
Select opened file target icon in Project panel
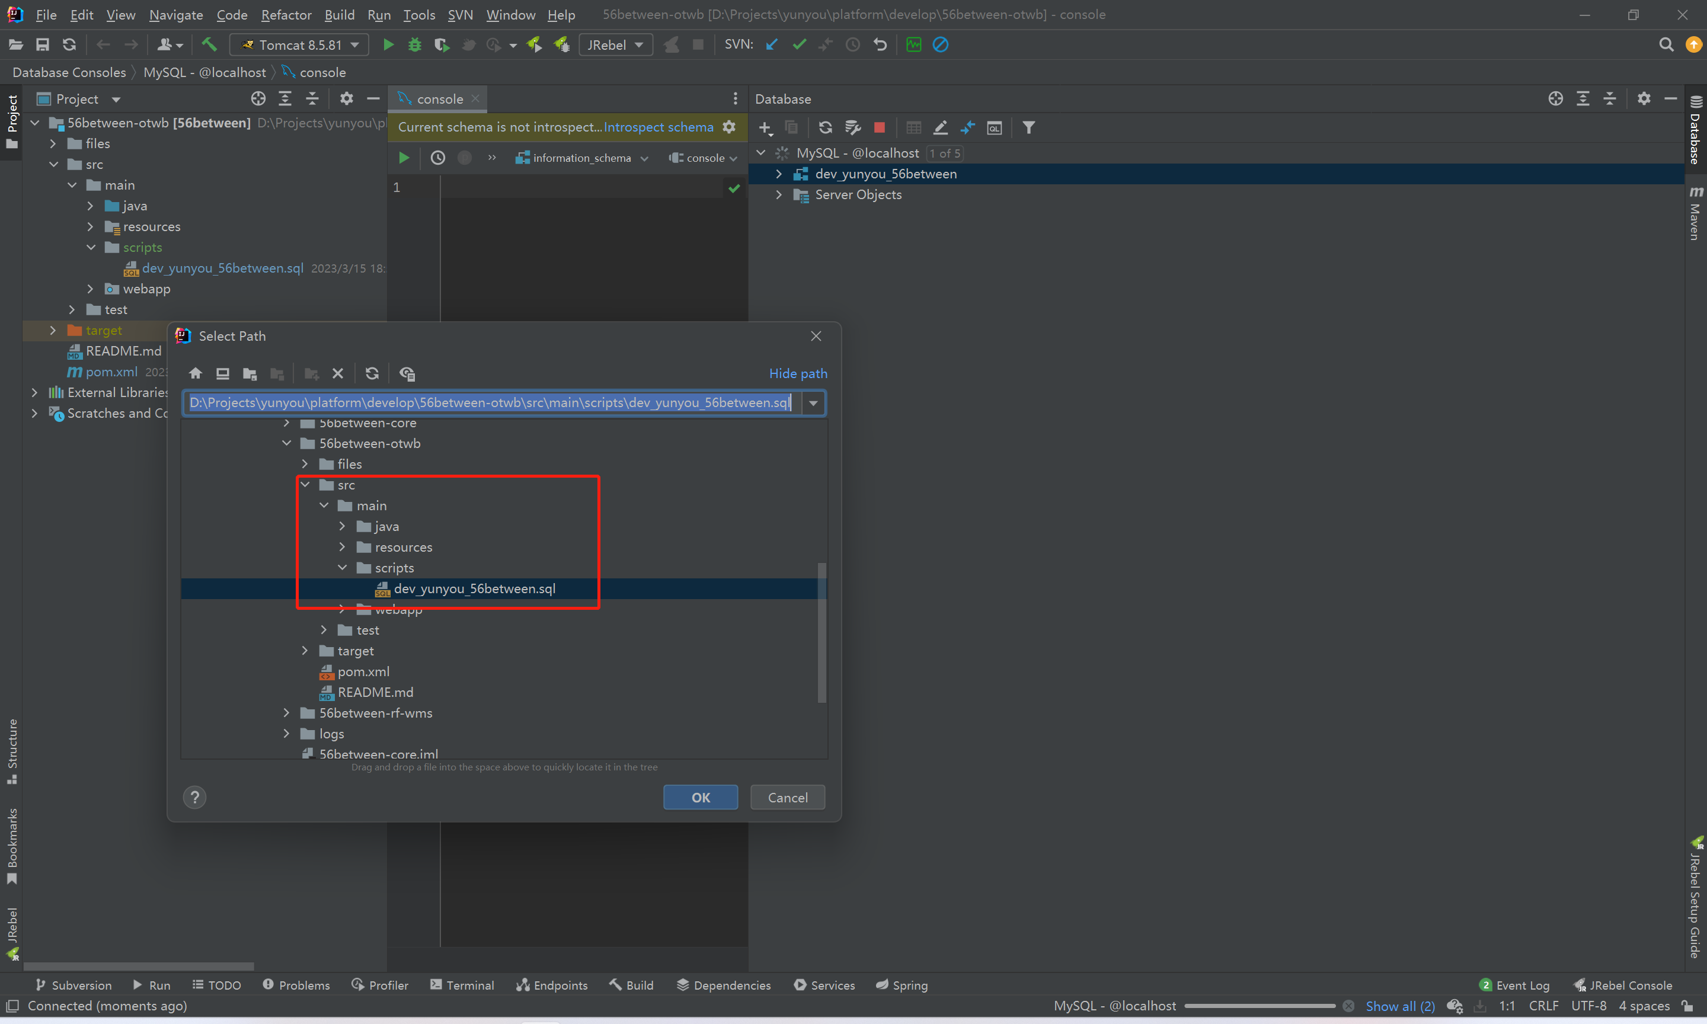coord(258,99)
